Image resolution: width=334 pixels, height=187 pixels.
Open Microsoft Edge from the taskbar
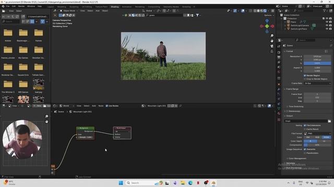tap(190, 183)
